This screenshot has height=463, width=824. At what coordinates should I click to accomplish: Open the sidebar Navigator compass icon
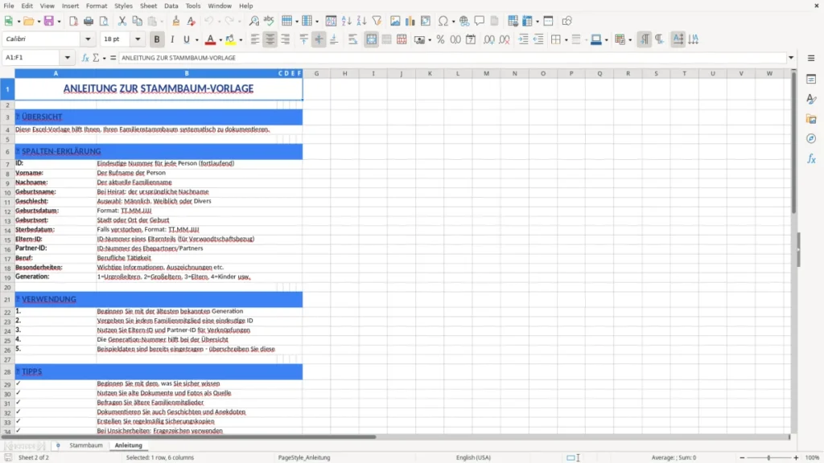coord(811,138)
